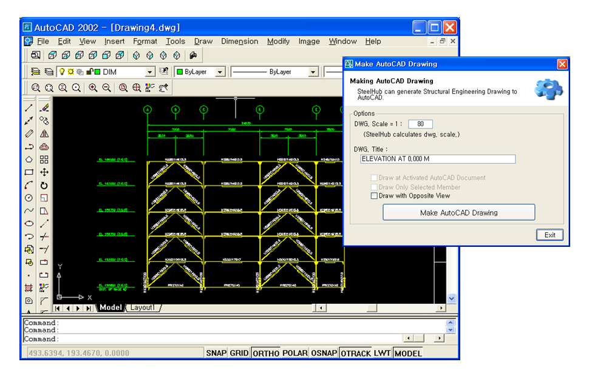This screenshot has height=376, width=592.
Task: Select the Polyline tool
Action: (x=29, y=147)
